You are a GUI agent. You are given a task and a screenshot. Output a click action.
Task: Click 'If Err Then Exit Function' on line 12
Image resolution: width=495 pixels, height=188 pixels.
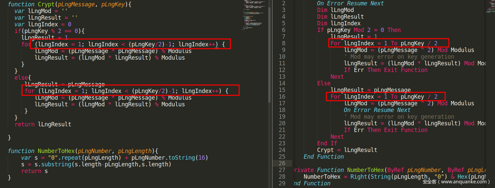(386, 70)
